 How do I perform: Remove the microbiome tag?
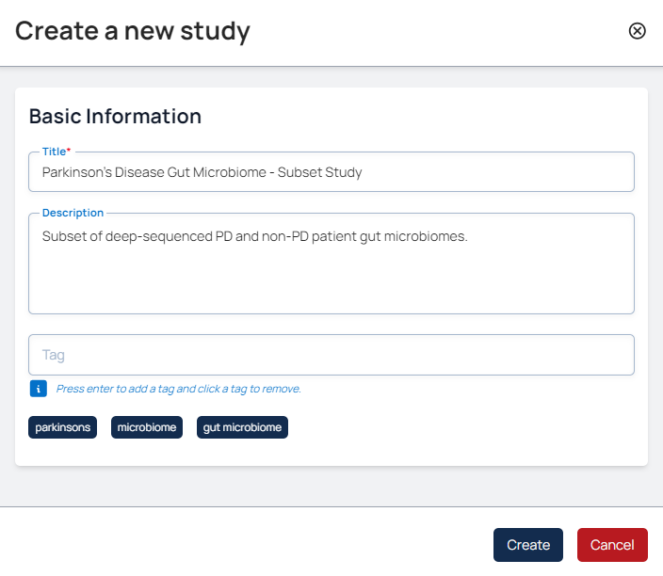(146, 427)
